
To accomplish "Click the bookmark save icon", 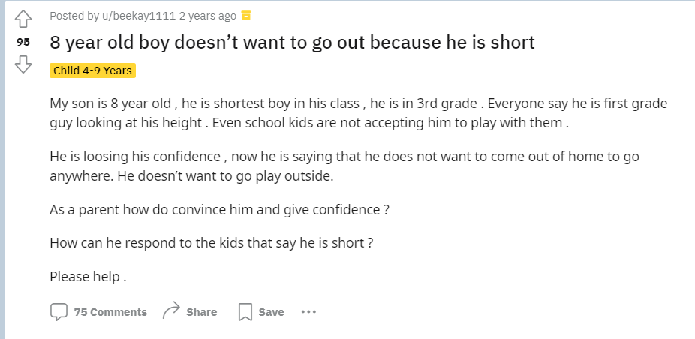I will (x=245, y=312).
